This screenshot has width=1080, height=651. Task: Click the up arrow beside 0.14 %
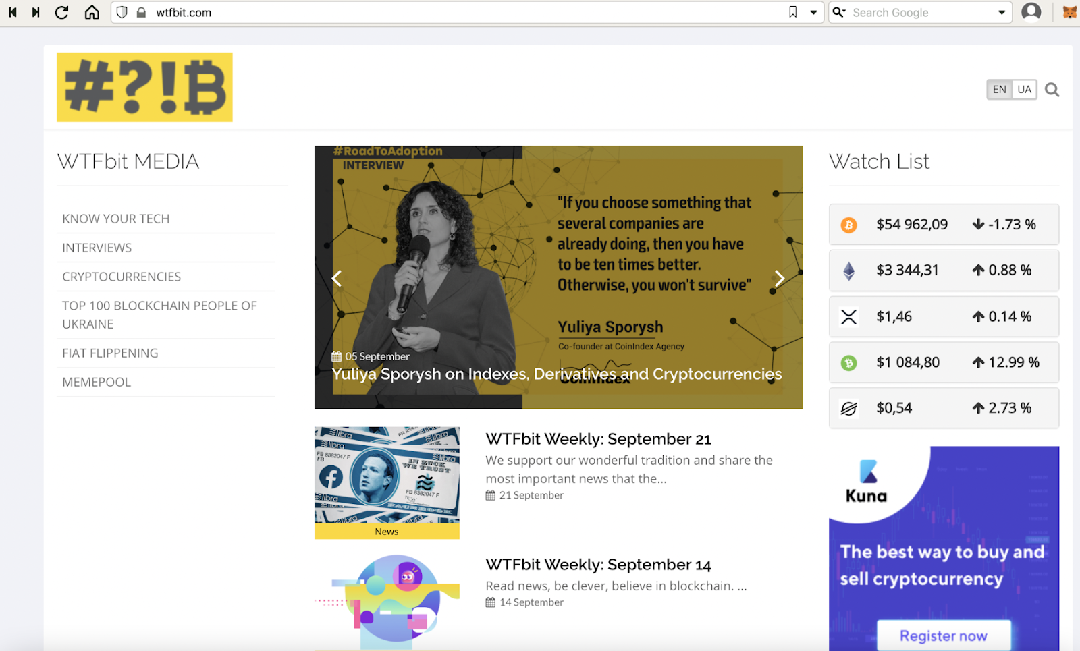click(x=978, y=316)
